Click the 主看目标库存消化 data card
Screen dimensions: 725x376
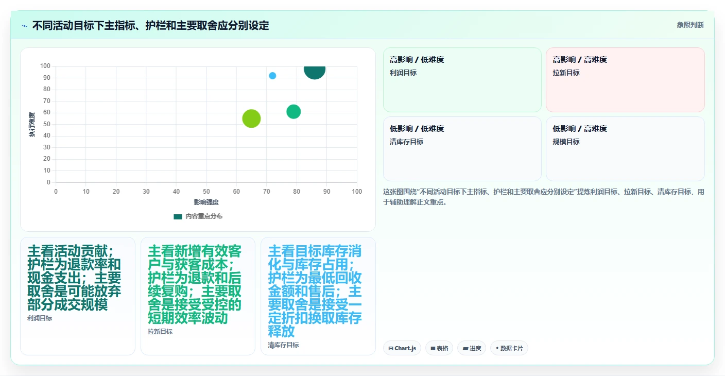(318, 296)
